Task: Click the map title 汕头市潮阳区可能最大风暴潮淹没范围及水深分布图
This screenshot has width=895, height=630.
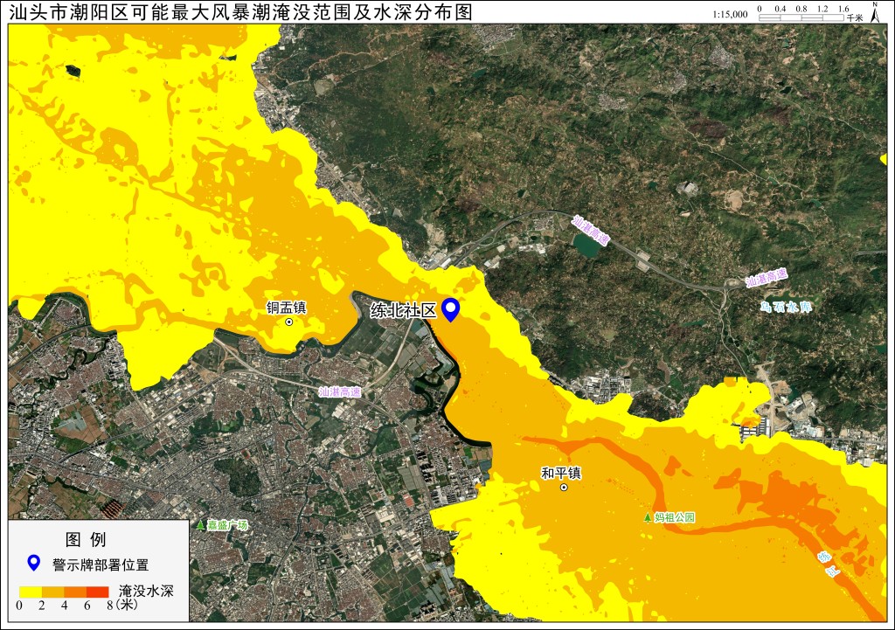Action: 241,12
